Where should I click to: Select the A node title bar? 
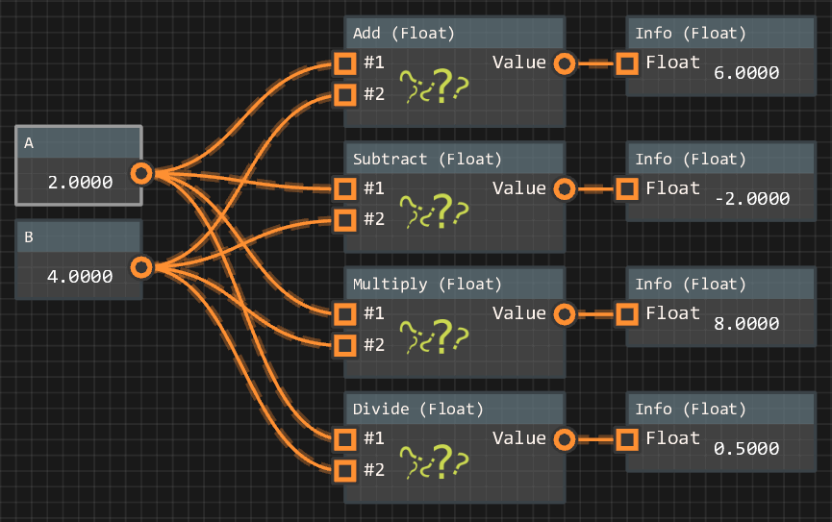79,142
